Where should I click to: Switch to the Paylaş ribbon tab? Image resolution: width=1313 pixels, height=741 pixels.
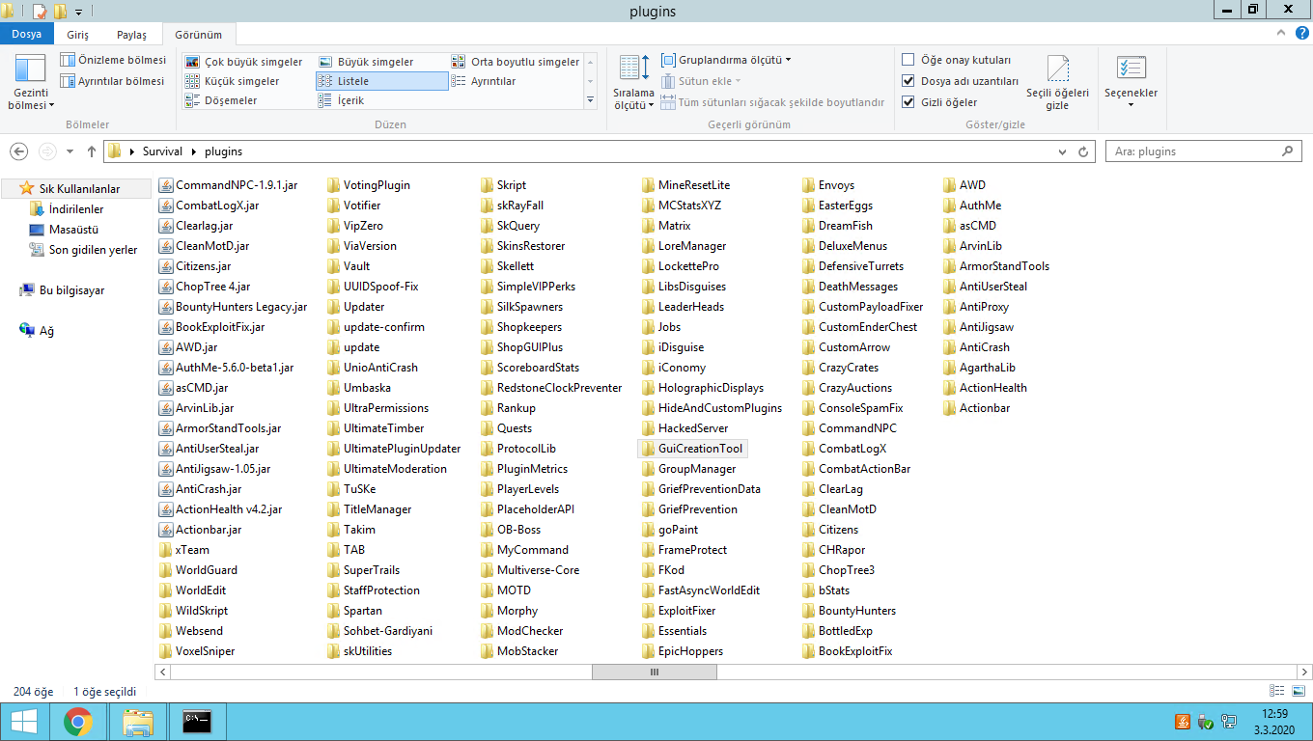pos(131,35)
